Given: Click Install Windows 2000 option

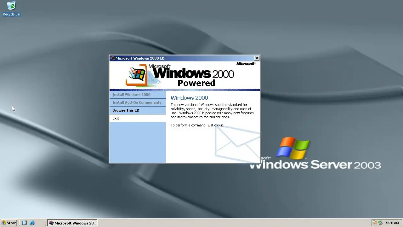Looking at the screenshot, I should (x=138, y=95).
